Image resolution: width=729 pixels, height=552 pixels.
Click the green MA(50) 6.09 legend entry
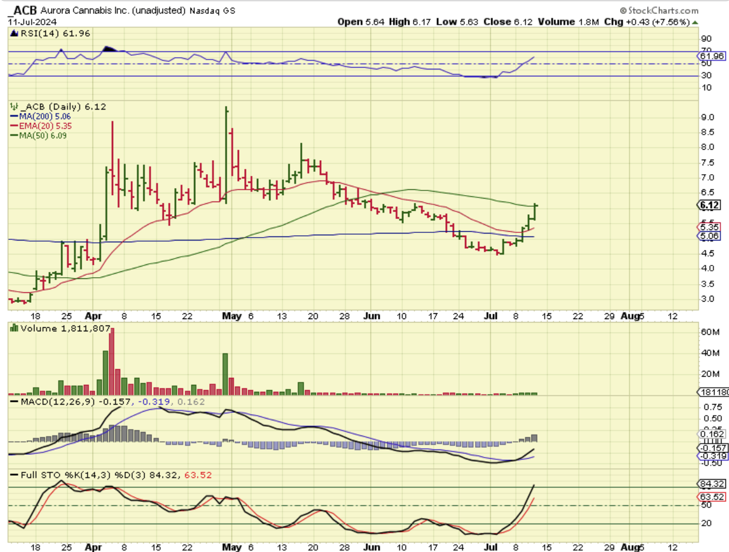[x=35, y=135]
